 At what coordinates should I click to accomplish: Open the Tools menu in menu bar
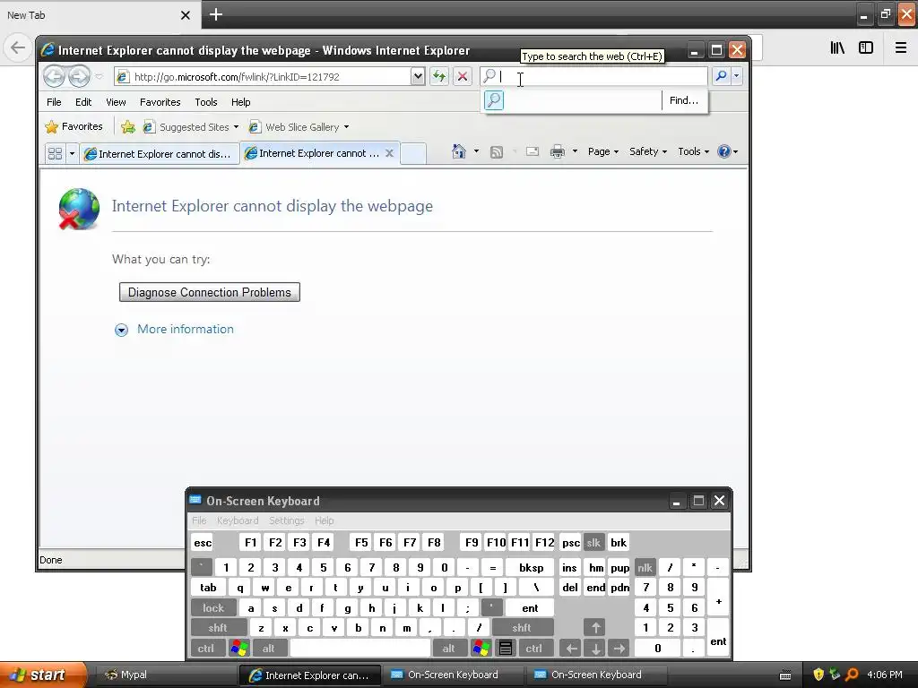[x=206, y=102]
